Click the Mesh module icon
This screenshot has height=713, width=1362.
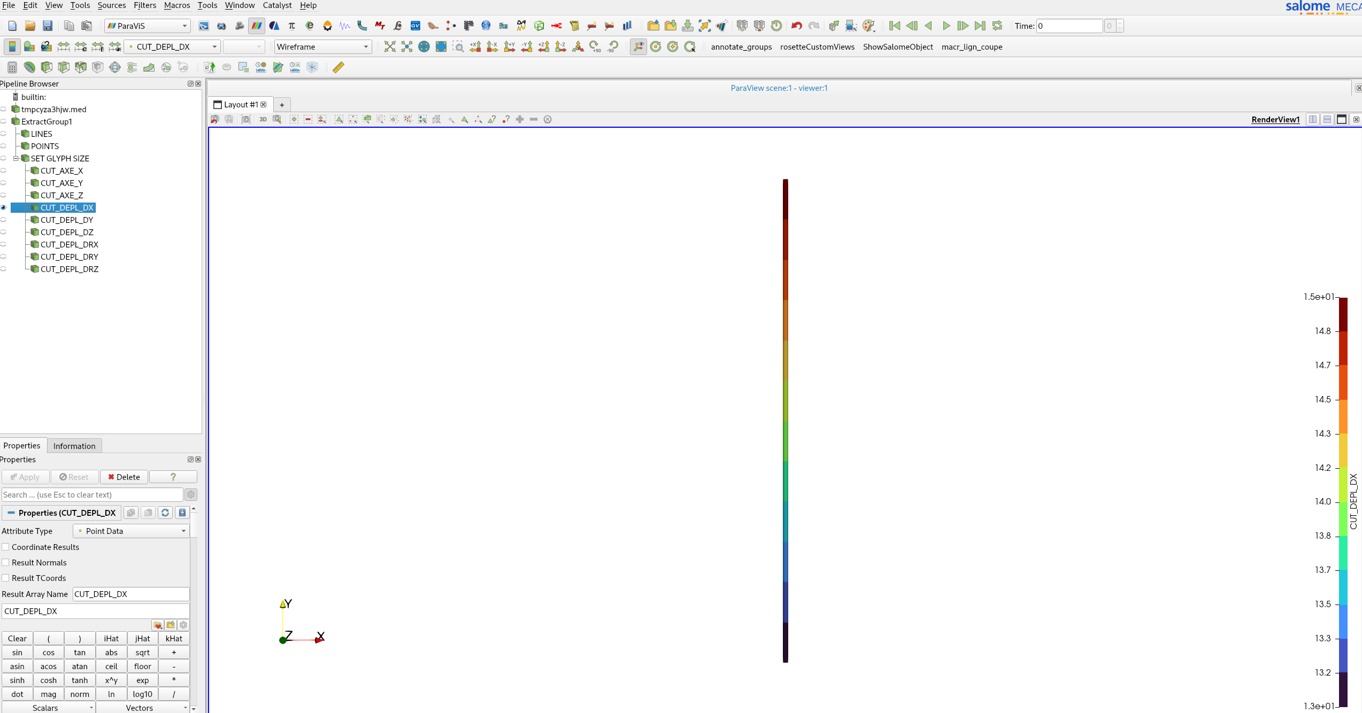point(240,26)
